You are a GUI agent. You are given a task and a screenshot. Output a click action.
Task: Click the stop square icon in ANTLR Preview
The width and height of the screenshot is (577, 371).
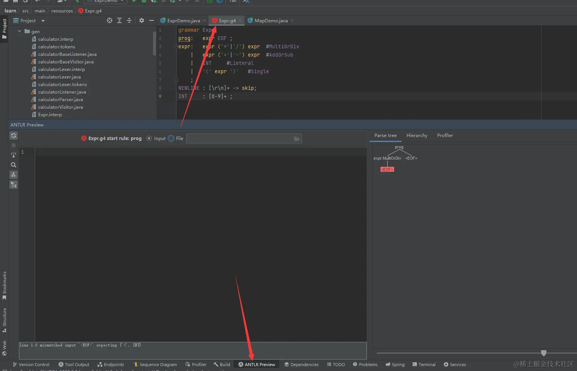coord(14,145)
